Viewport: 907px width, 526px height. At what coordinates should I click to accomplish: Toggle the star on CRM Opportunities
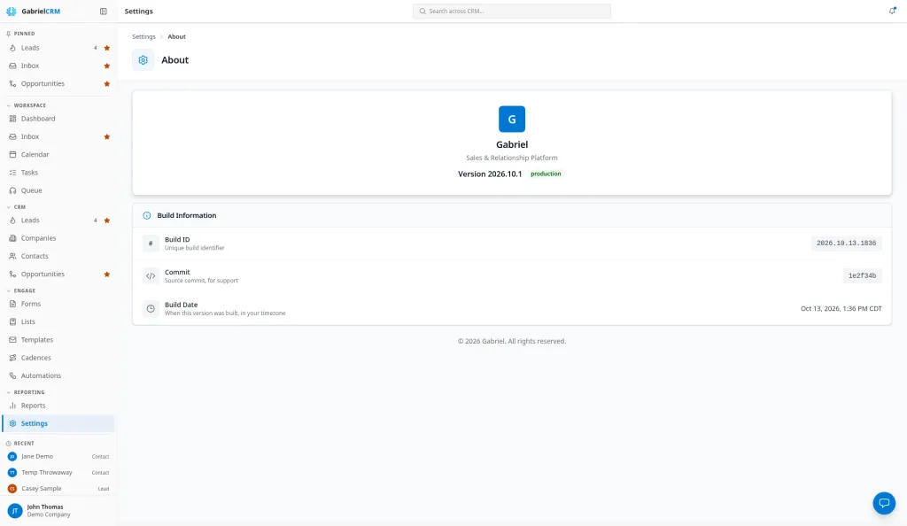tap(107, 274)
